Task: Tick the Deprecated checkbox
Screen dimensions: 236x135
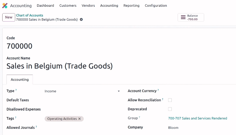Action: click(170, 109)
